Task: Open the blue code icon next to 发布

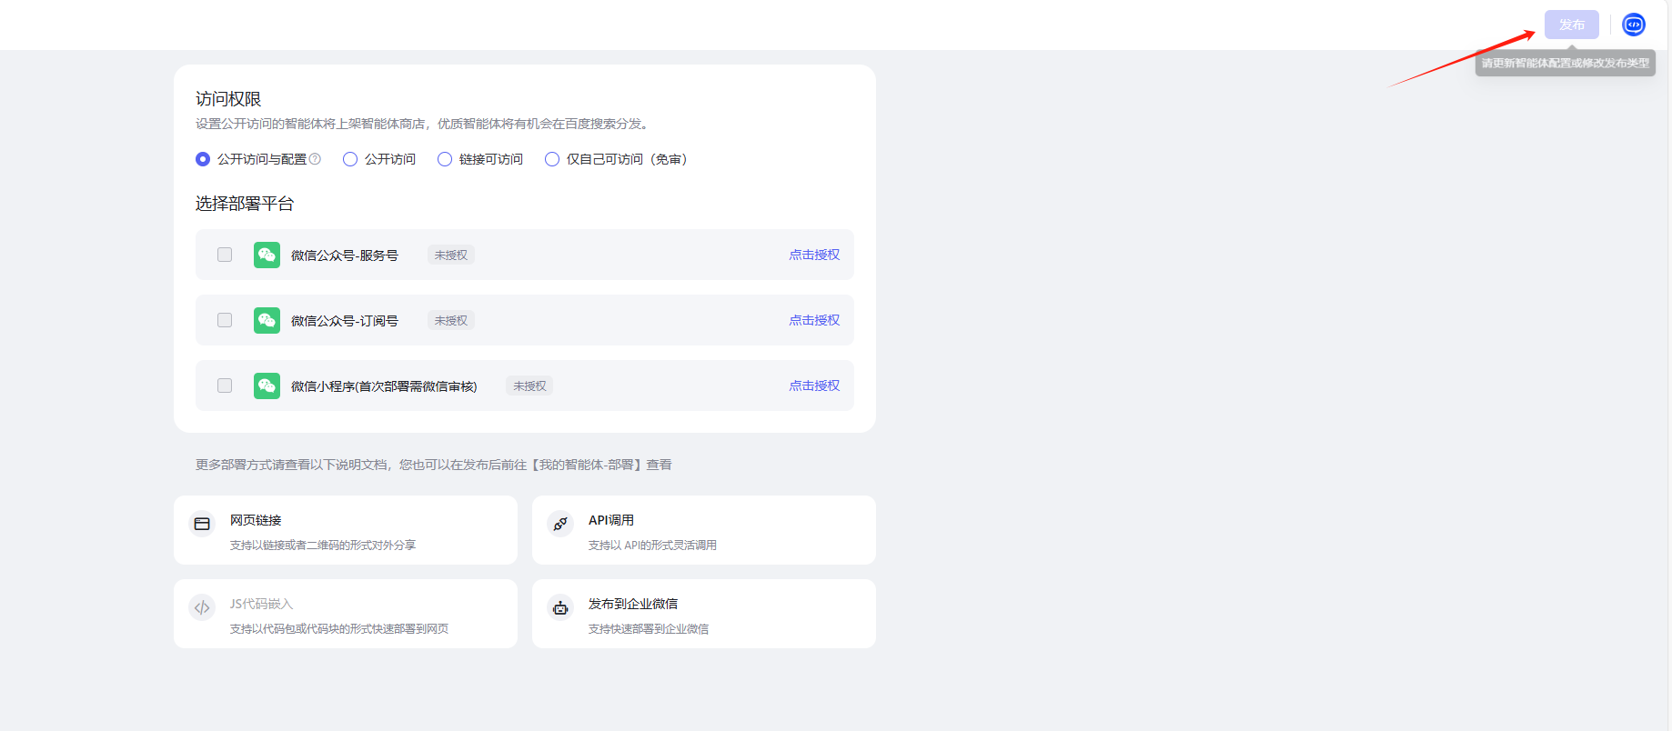Action: coord(1634,25)
